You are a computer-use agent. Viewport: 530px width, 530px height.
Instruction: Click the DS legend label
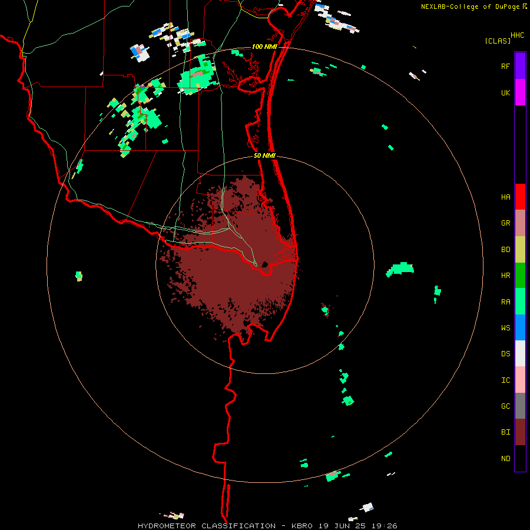[x=505, y=354]
